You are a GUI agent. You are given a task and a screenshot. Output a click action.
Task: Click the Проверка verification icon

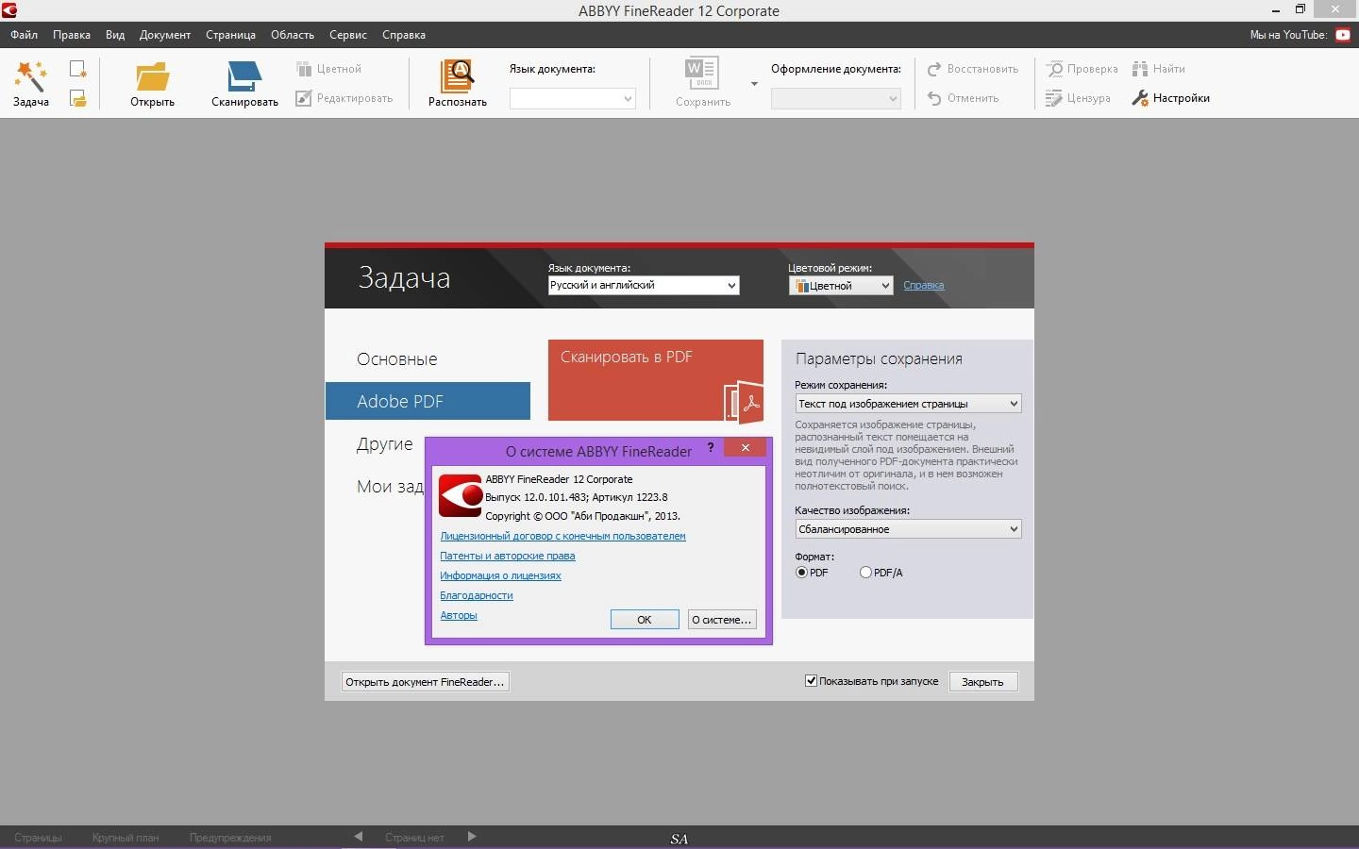[x=1054, y=69]
